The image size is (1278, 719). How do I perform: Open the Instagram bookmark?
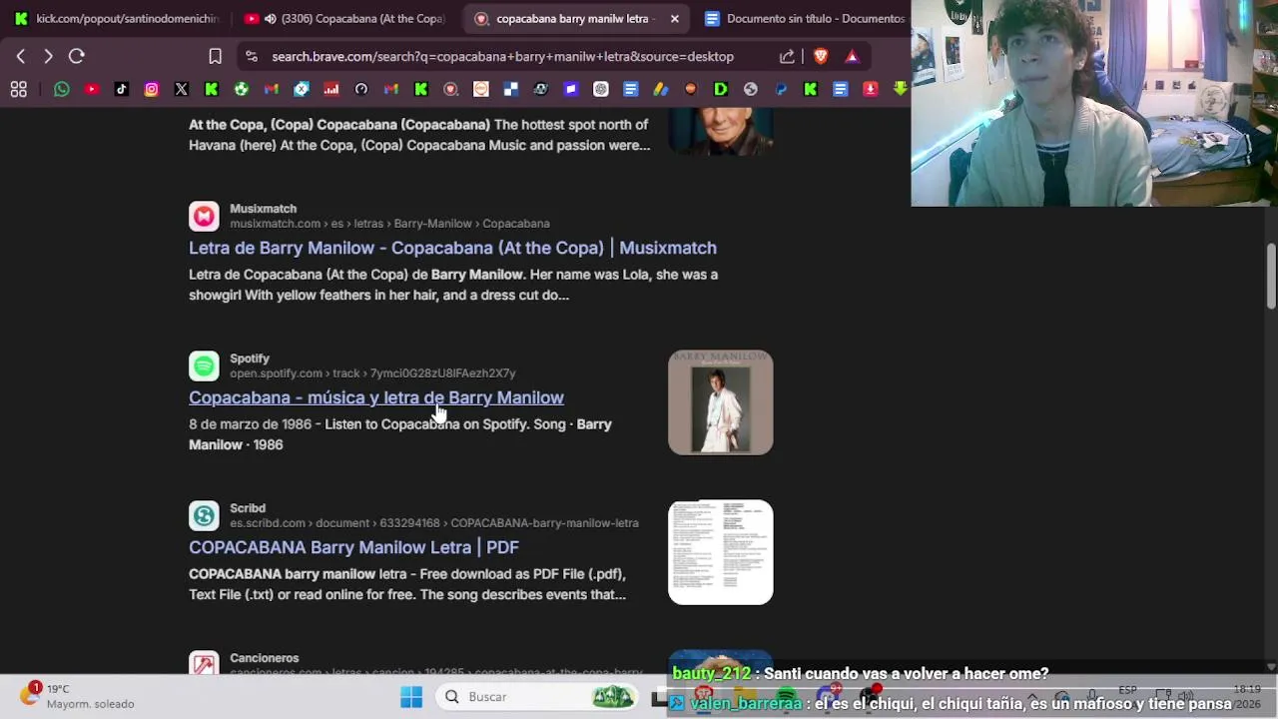(x=152, y=89)
